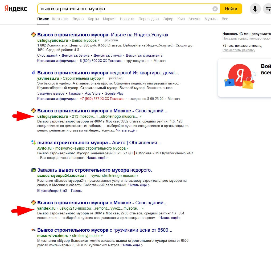Viewport: 271px width, 254px height.
Task: Expand dropdown arrow next to Вывоз-мусора
Action: coord(99,40)
